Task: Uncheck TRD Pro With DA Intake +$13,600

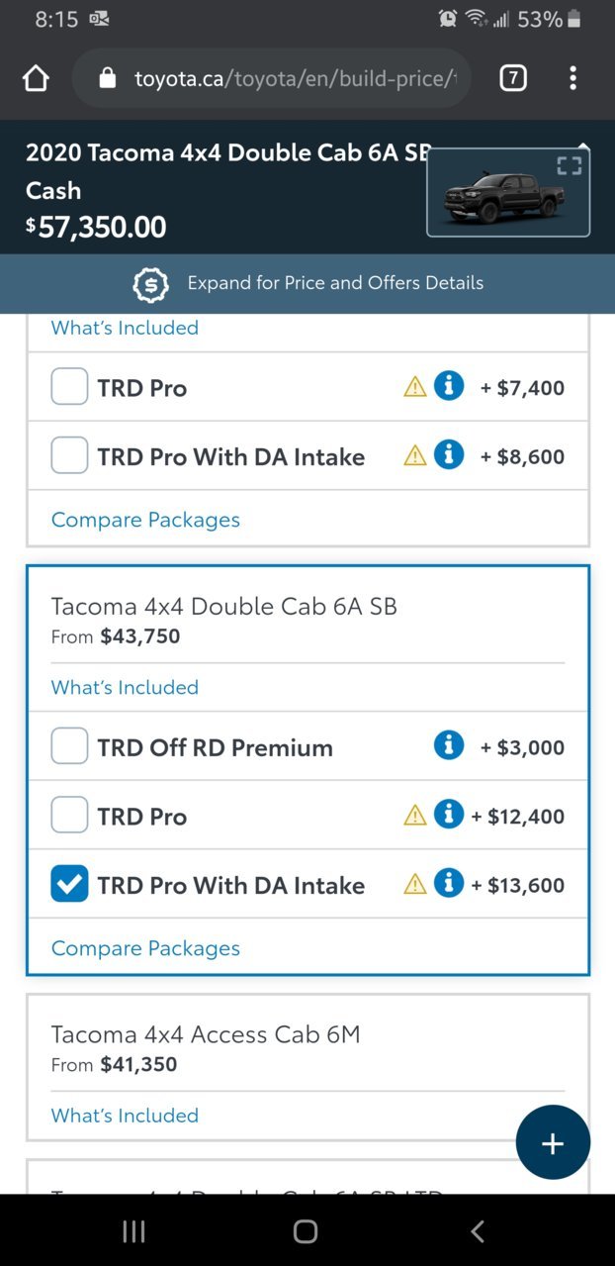Action: (69, 884)
